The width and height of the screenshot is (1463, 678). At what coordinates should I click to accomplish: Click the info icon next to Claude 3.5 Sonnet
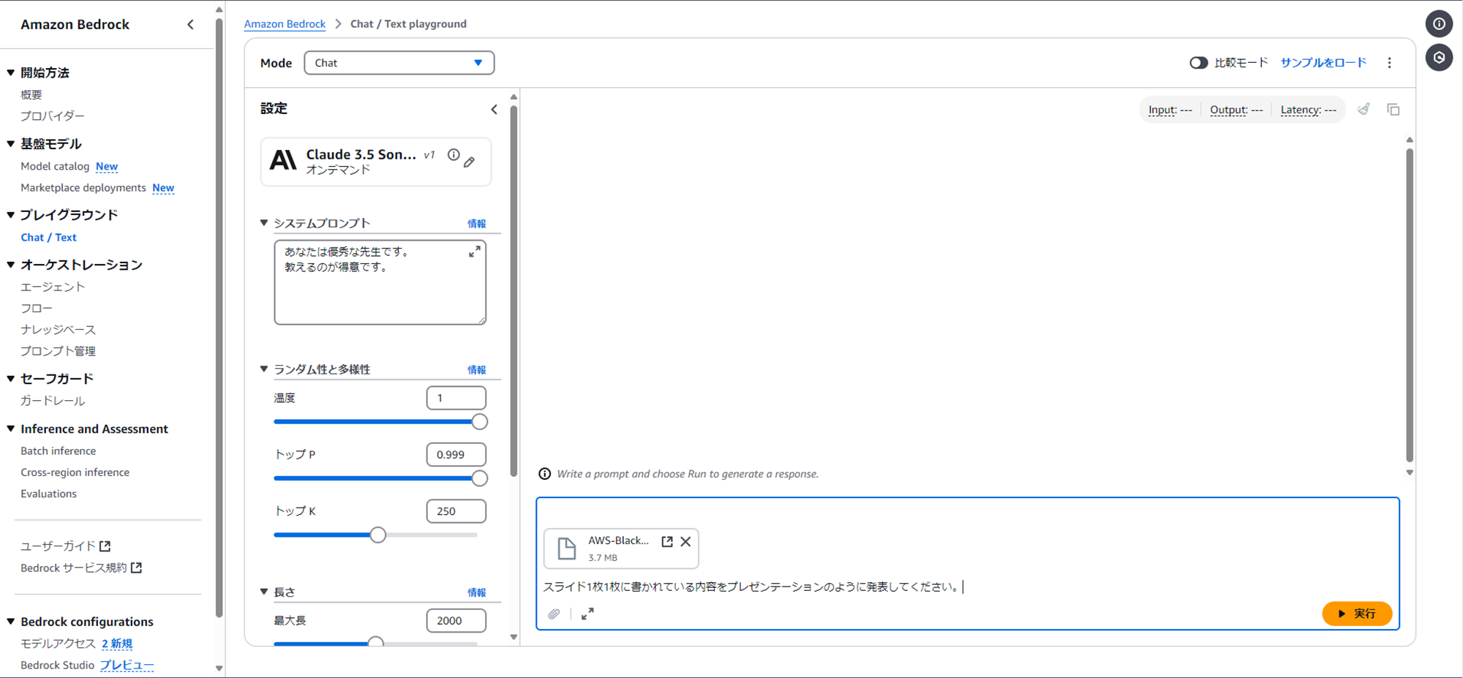coord(454,154)
